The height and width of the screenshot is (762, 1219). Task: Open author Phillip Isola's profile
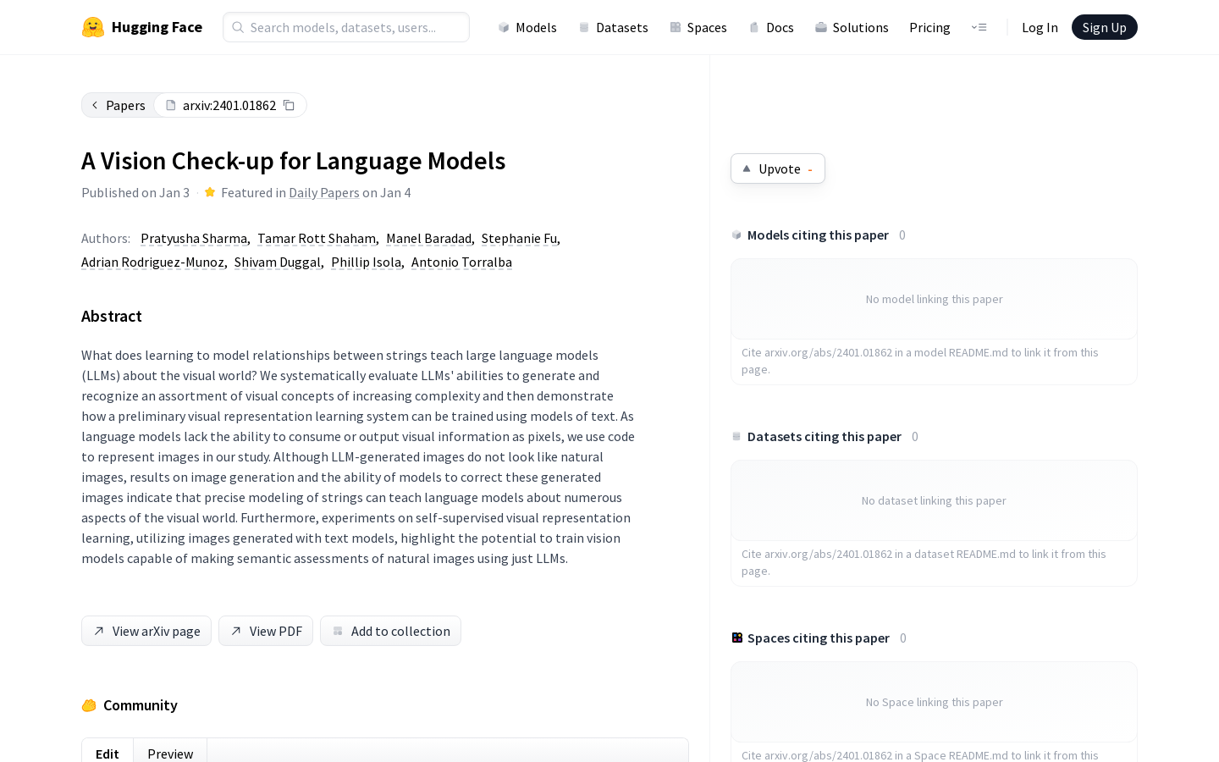coord(366,262)
